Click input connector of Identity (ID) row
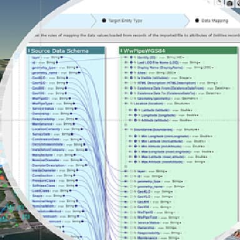240x240 pixels. point(126,57)
